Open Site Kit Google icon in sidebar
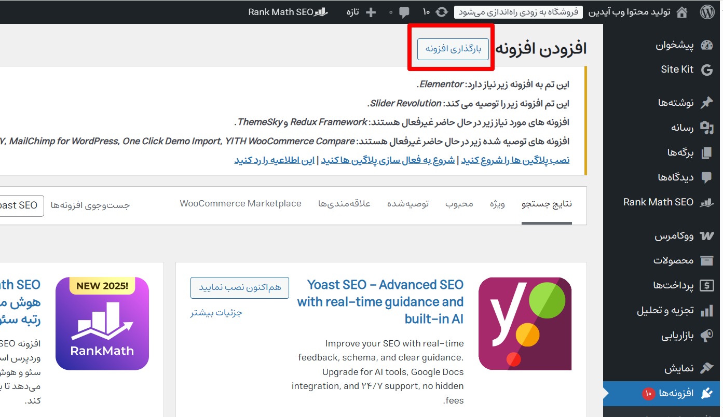This screenshot has width=723, height=417. pos(706,70)
